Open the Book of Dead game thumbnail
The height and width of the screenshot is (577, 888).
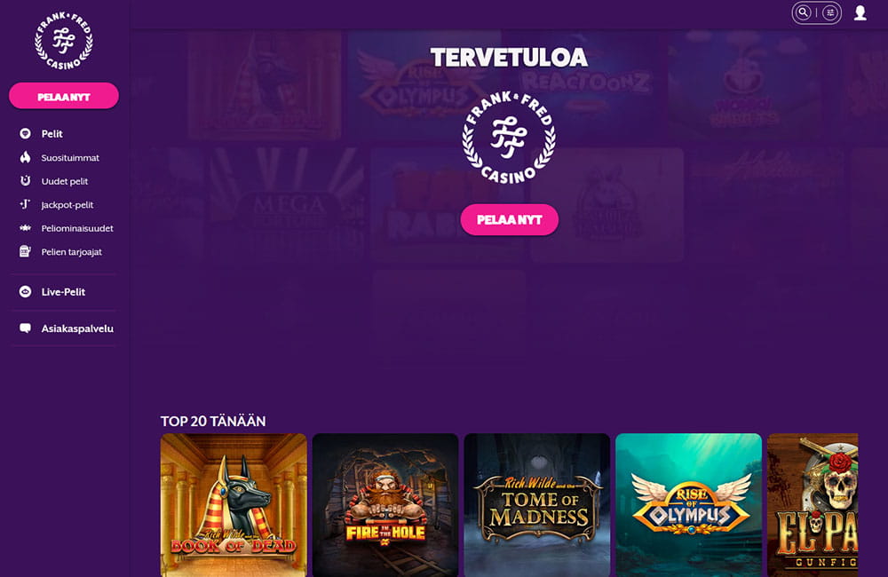[234, 505]
